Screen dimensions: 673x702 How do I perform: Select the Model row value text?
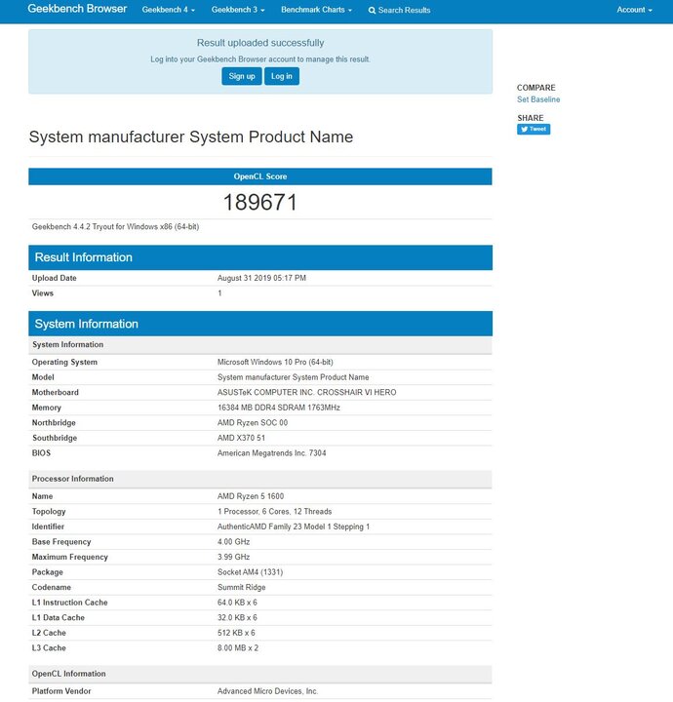click(293, 377)
